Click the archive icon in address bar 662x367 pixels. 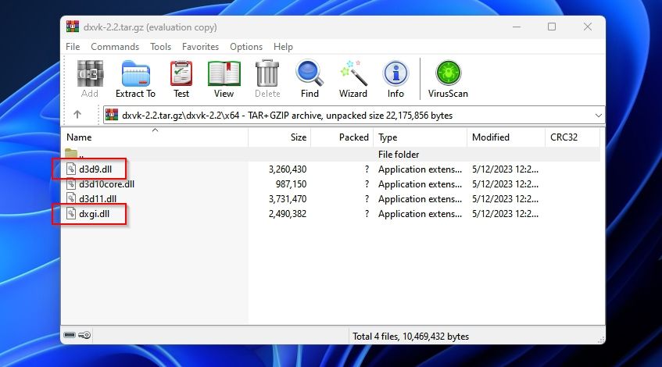pos(112,115)
